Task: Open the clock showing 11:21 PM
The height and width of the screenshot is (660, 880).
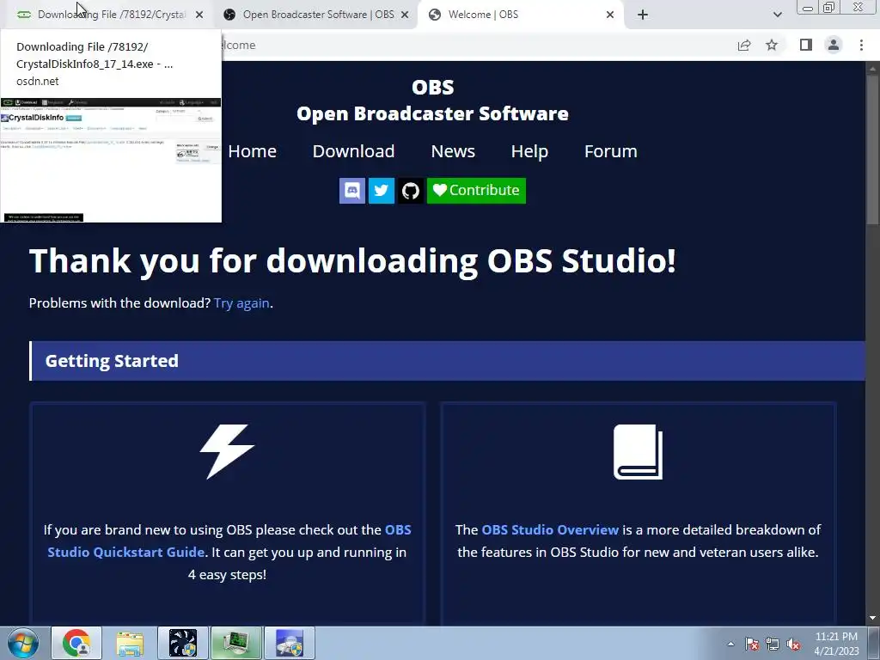Action: [x=836, y=644]
